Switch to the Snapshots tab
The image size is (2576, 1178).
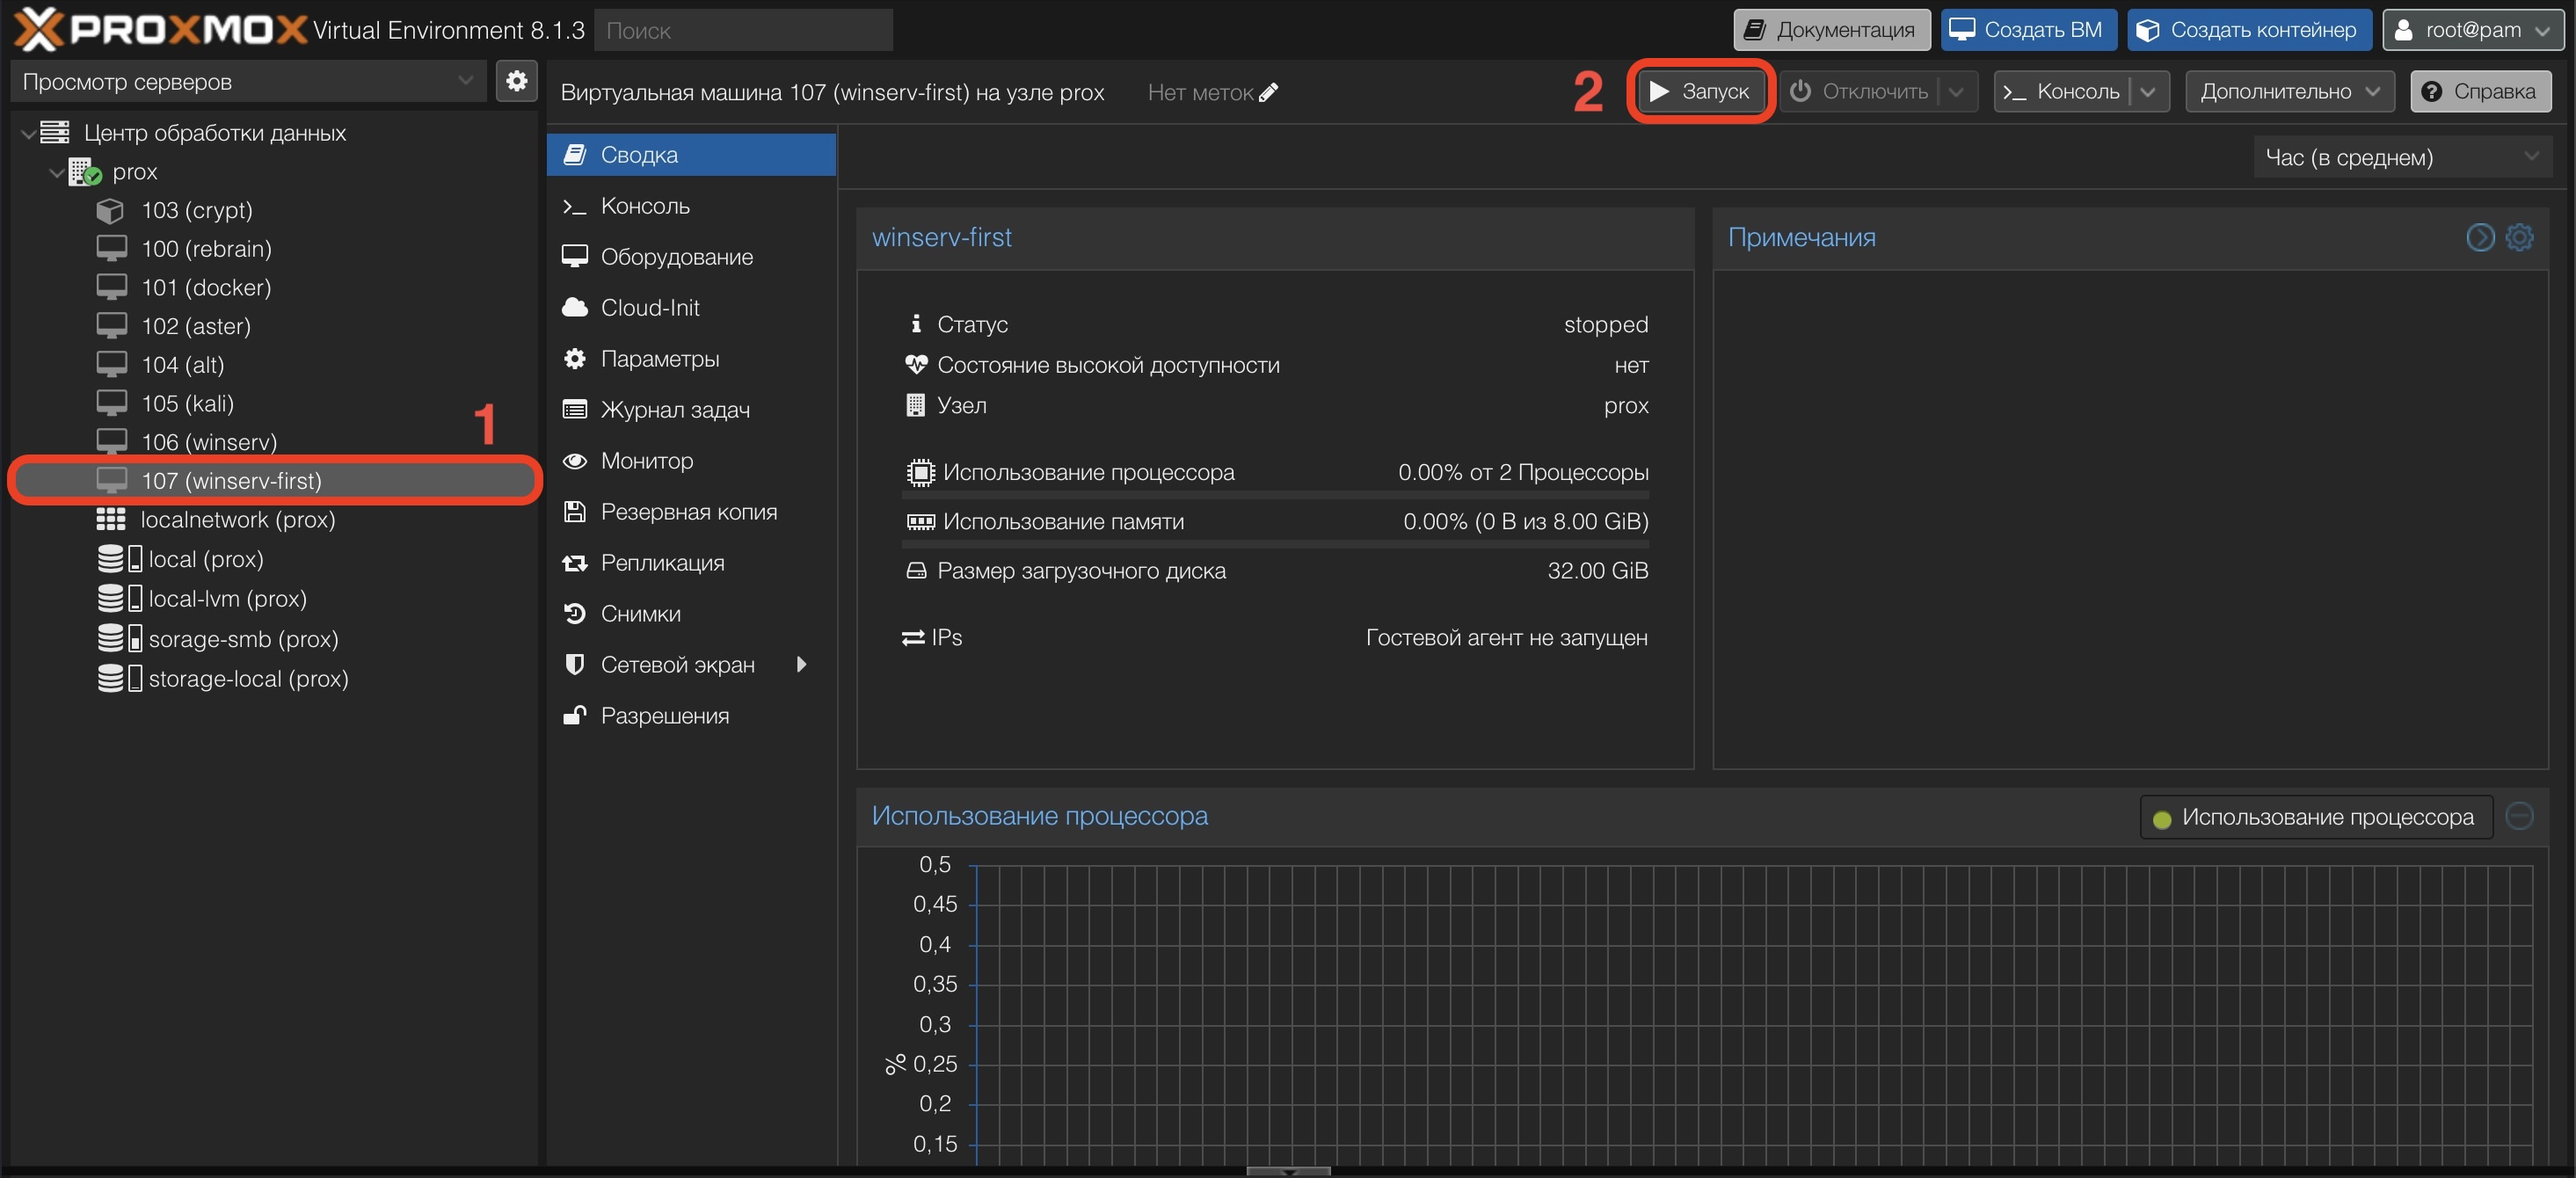click(640, 613)
